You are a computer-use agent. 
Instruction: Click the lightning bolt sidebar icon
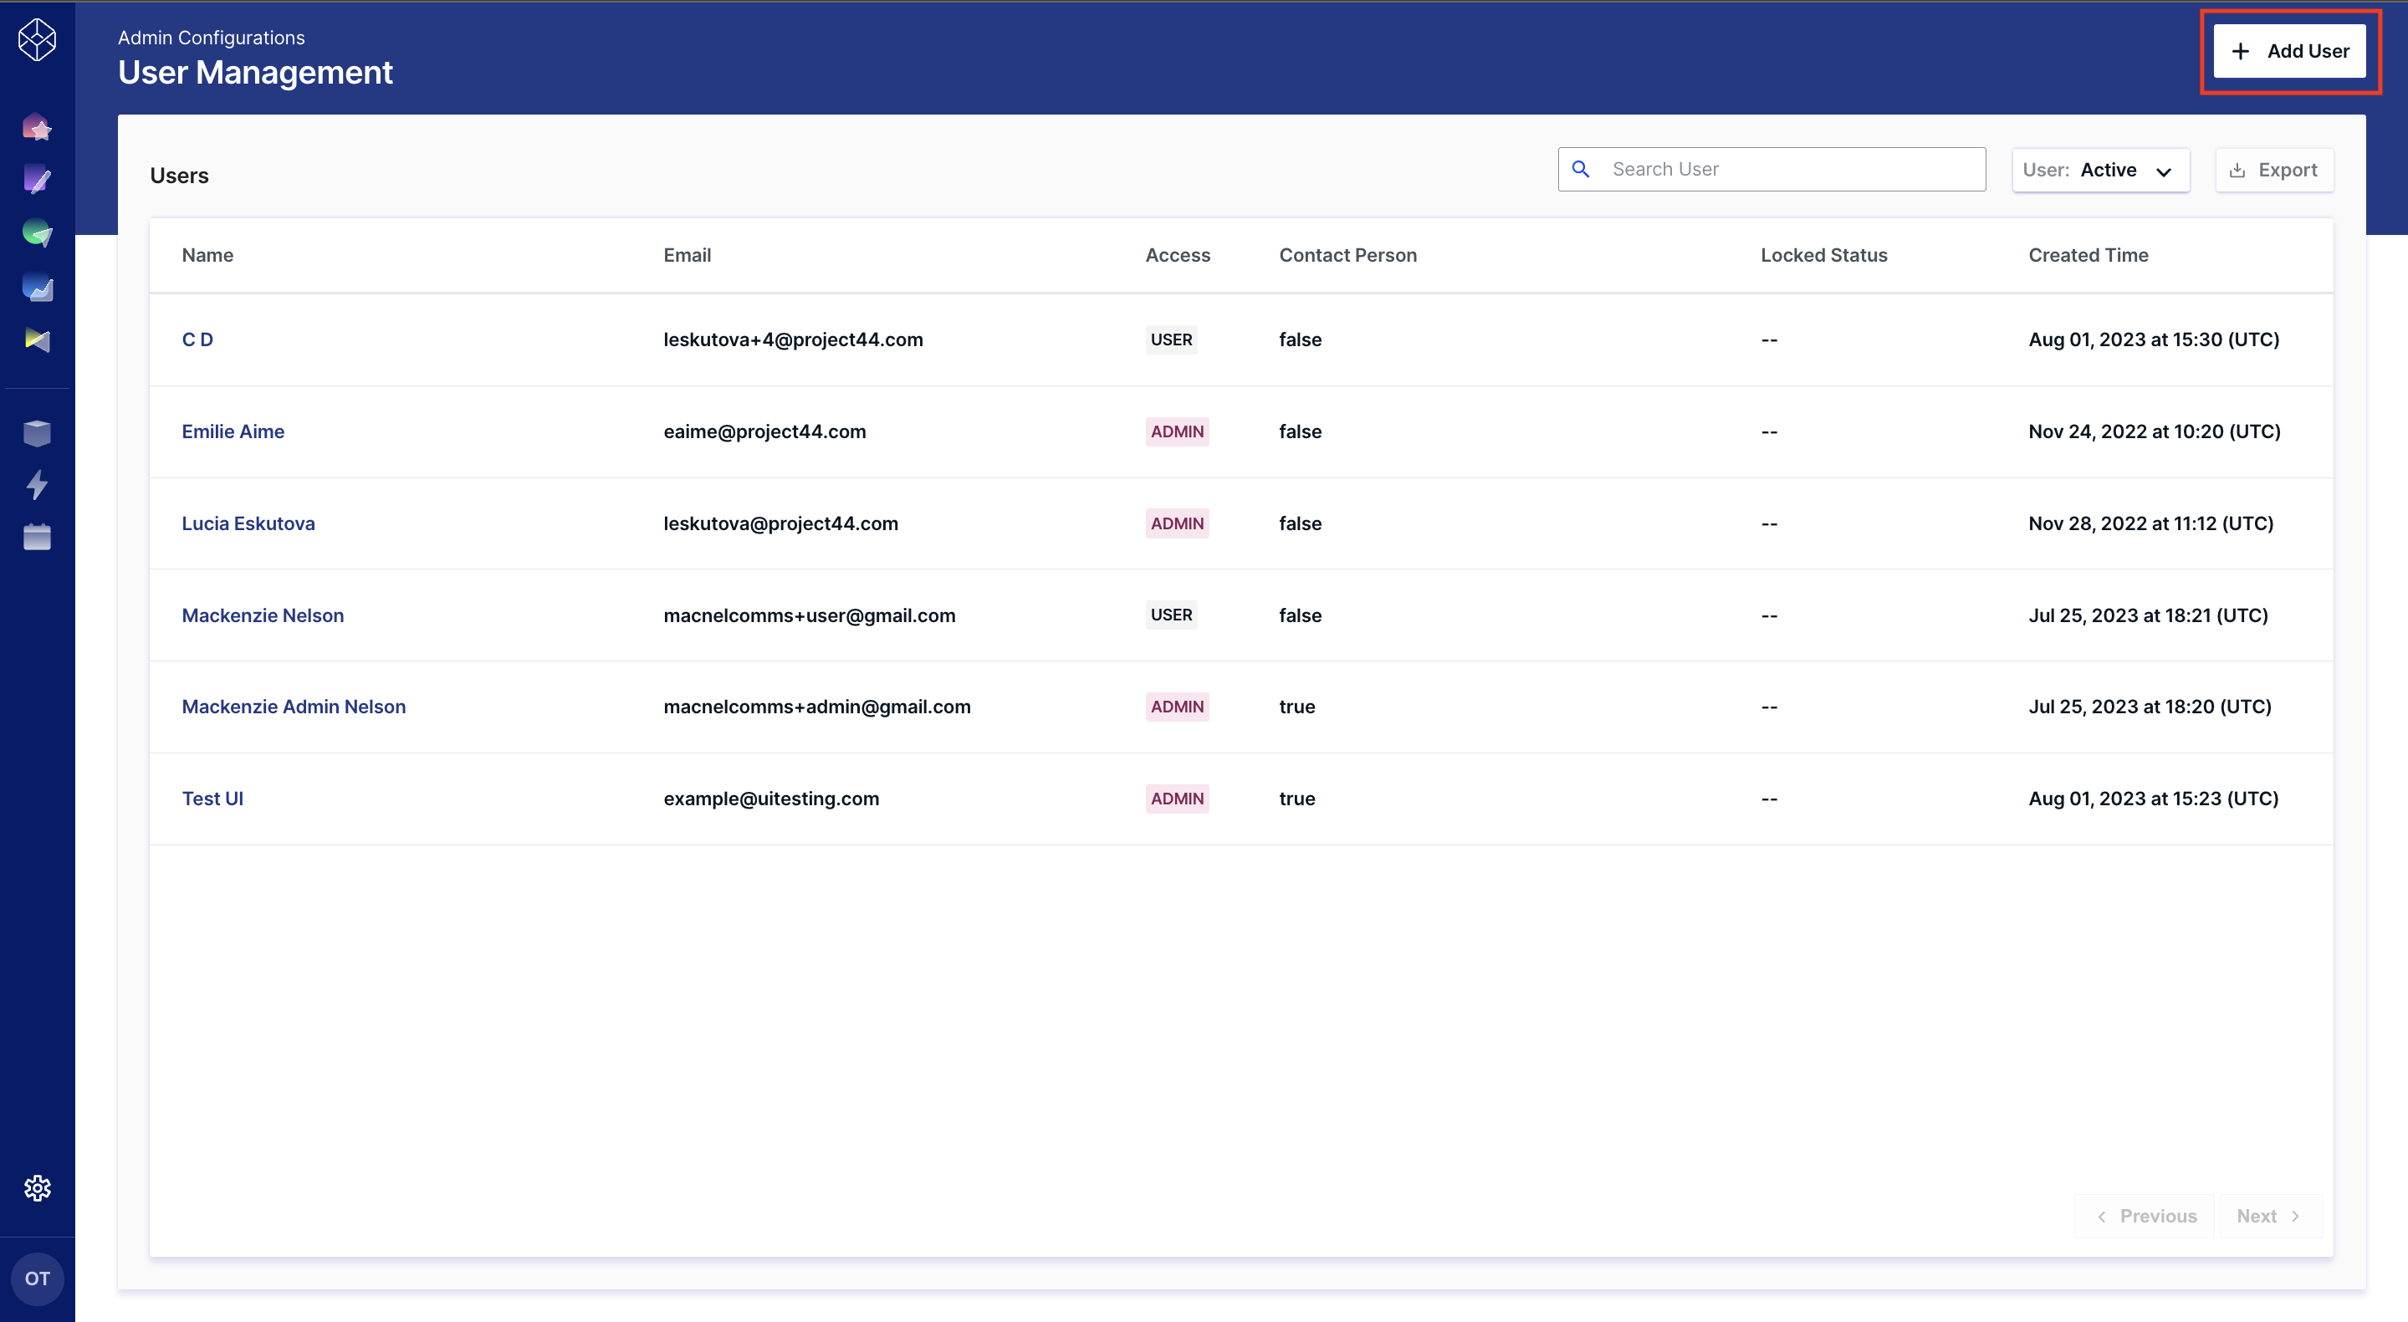(x=38, y=485)
